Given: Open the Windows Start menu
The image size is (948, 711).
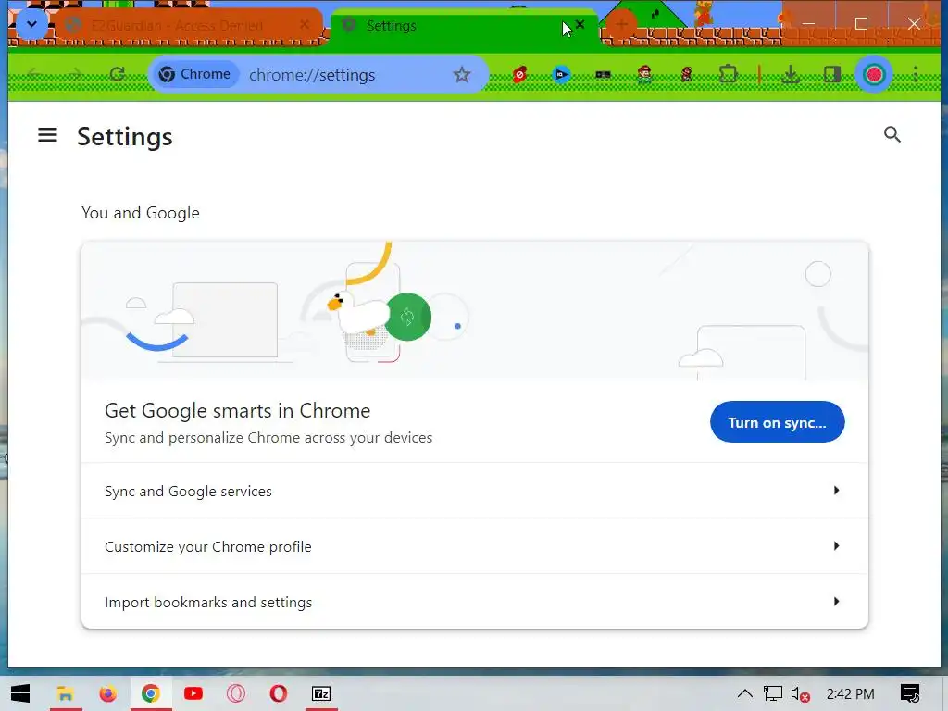Looking at the screenshot, I should coord(20,693).
